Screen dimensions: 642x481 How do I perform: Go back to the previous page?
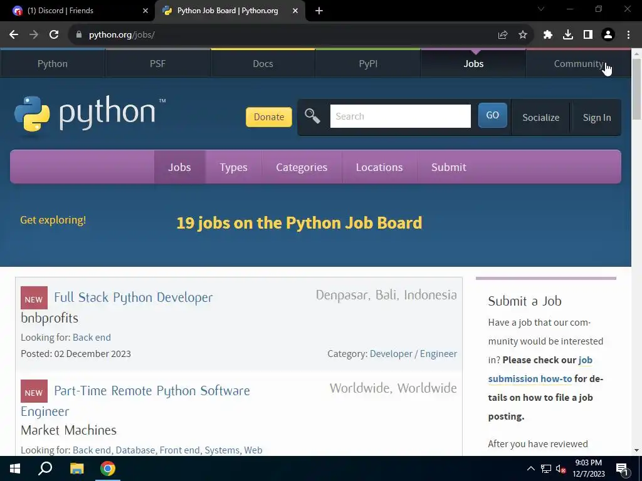coord(14,35)
